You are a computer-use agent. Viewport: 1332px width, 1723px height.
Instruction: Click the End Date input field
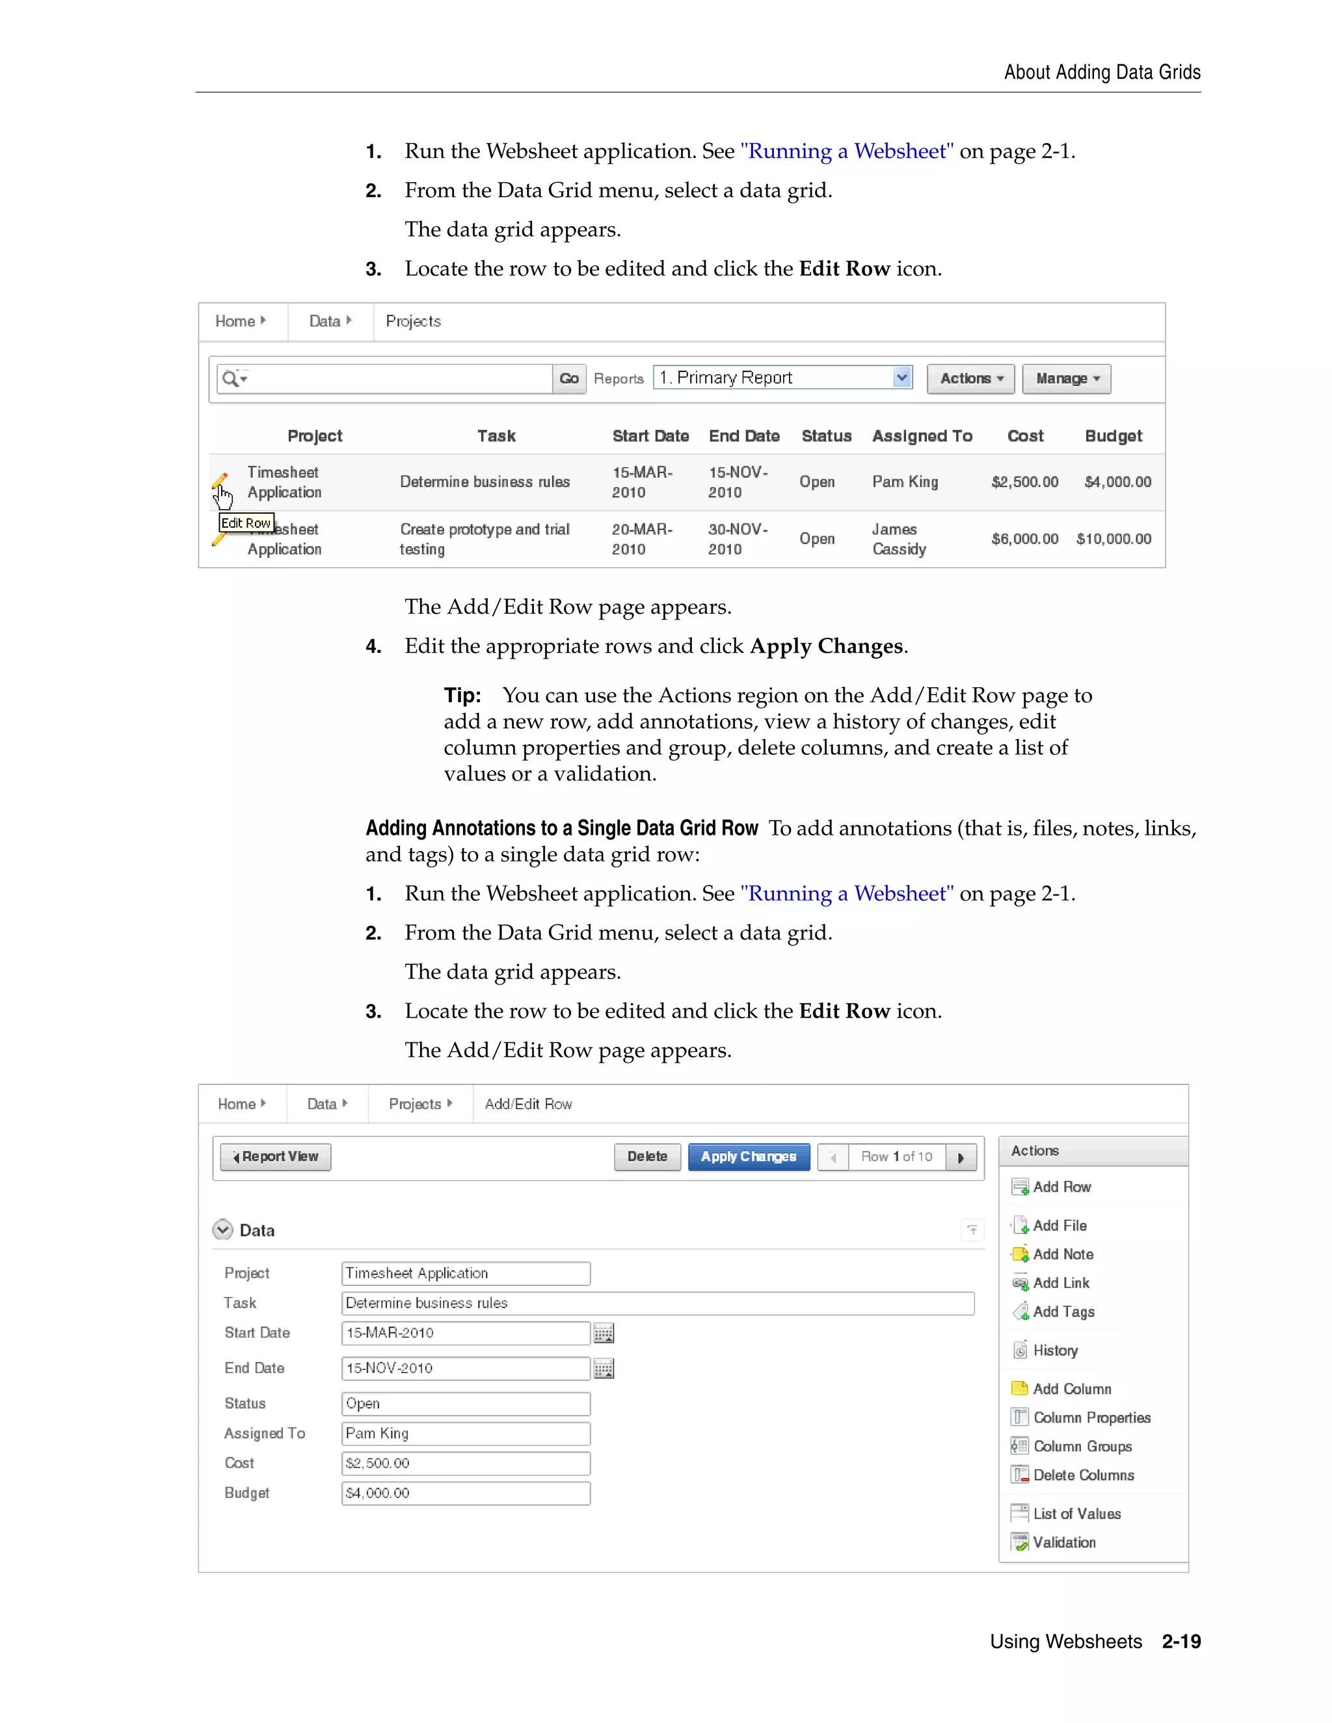466,1369
